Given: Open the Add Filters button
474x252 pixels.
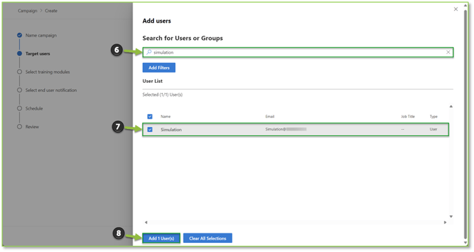Looking at the screenshot, I should point(159,68).
